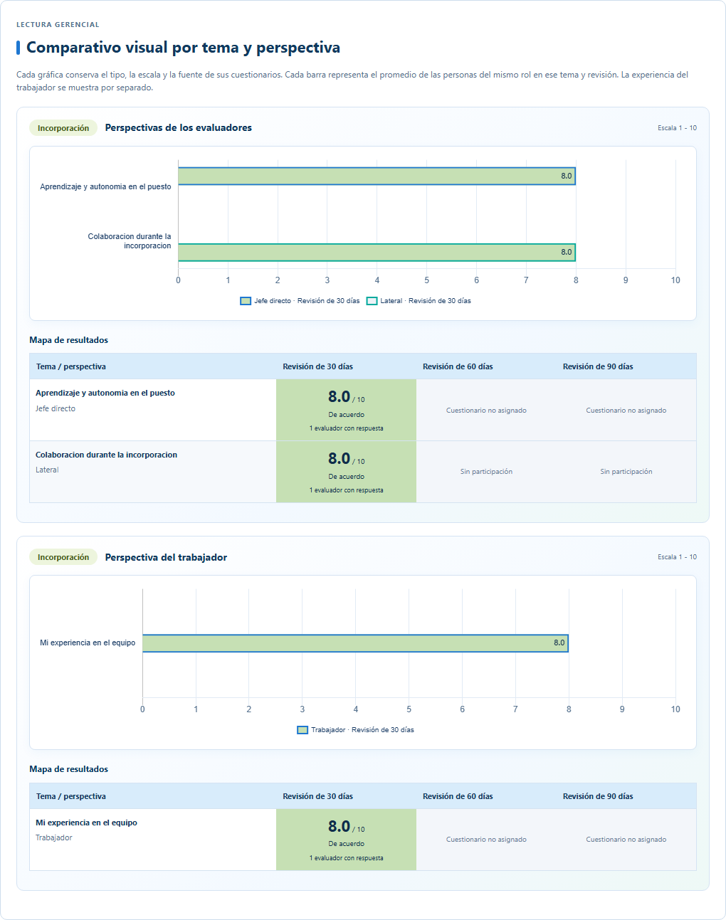Click Sin participación under Revisión de 60 días
The height and width of the screenshot is (920, 726).
click(486, 472)
